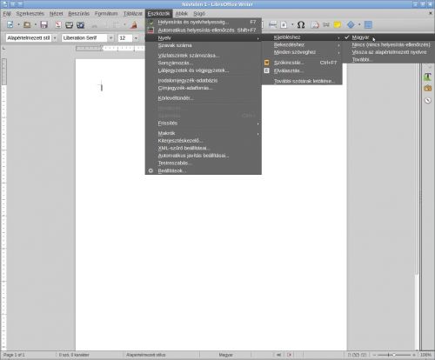Image resolution: width=435 pixels, height=360 pixels.
Task: Click the Print icon in toolbar
Action: pyautogui.click(x=69, y=25)
